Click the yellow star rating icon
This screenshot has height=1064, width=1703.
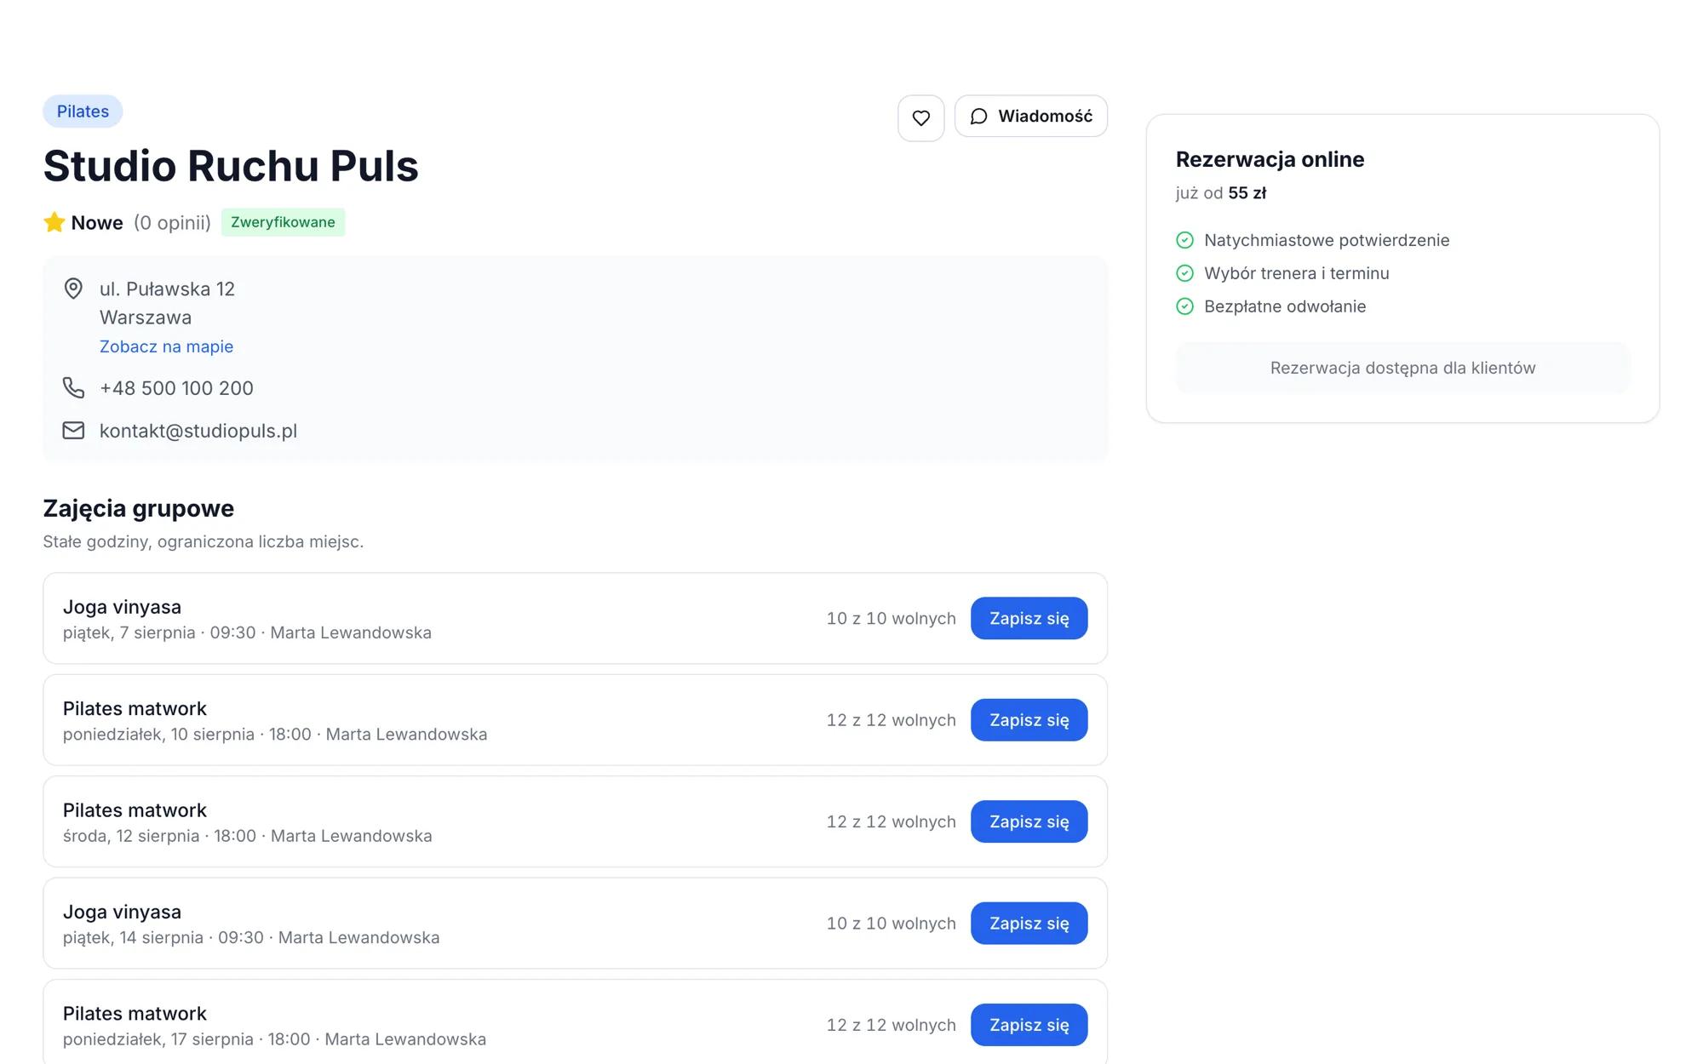pyautogui.click(x=54, y=222)
